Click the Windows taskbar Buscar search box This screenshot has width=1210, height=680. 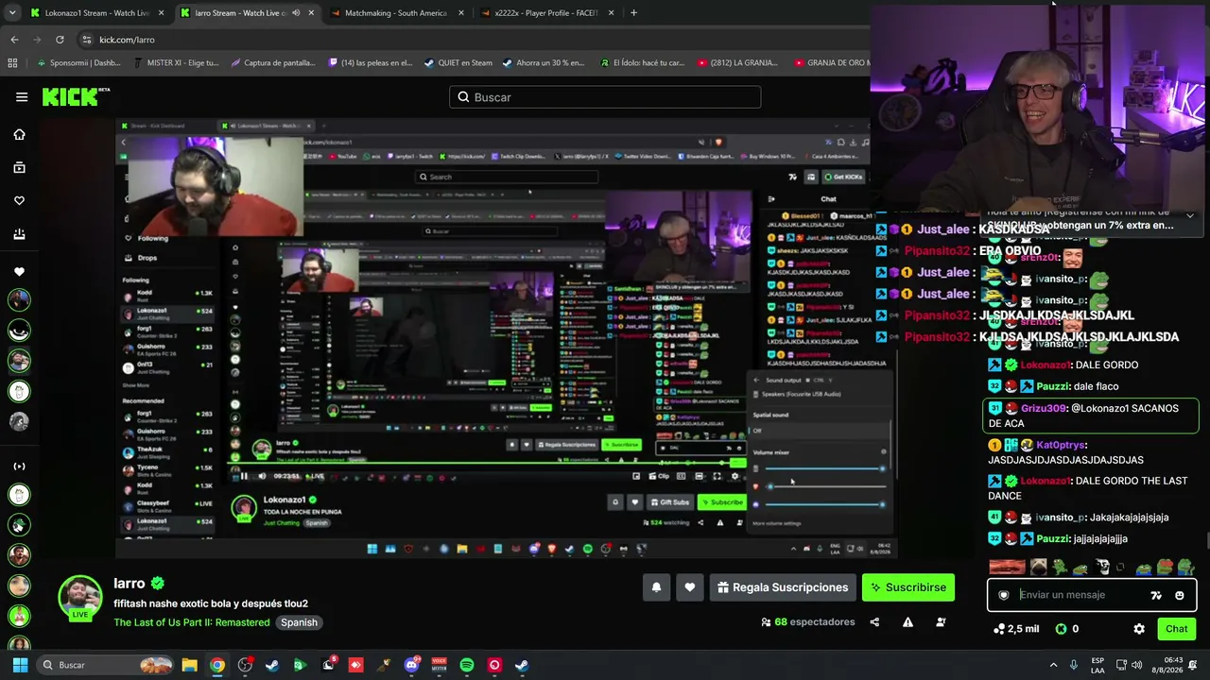click(x=105, y=665)
